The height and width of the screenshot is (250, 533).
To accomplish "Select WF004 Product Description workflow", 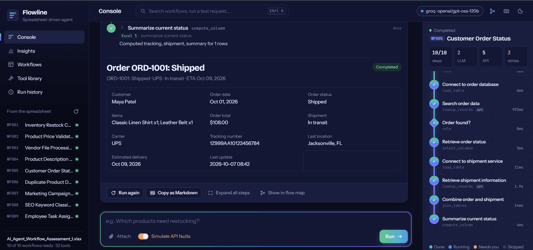I will point(43,159).
